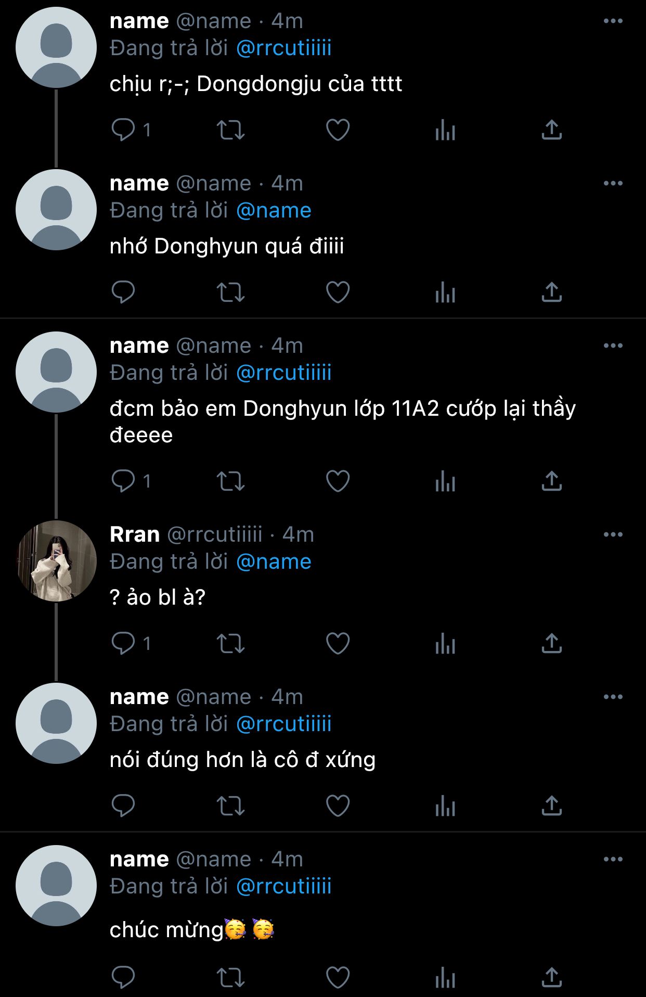Screen dimensions: 646x997
Task: Open the Rran display name
Action: tap(135, 535)
